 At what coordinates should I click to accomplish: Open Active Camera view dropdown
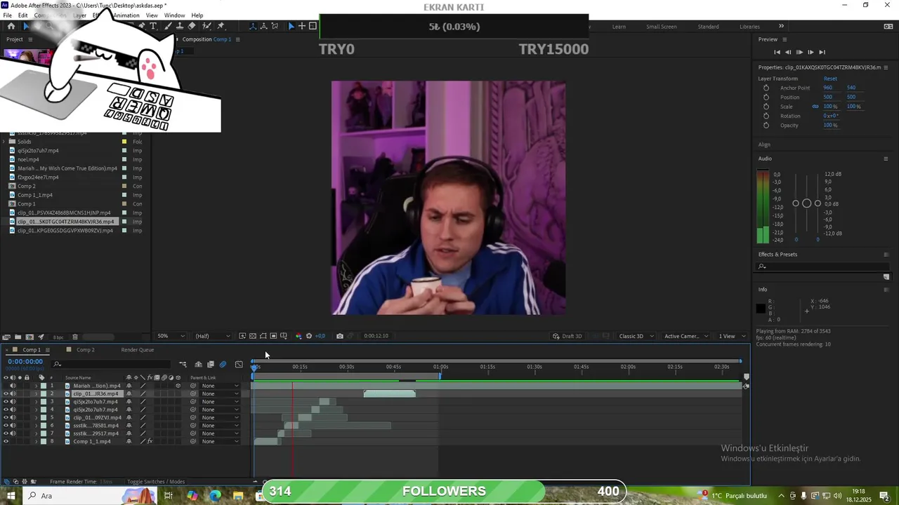point(685,336)
